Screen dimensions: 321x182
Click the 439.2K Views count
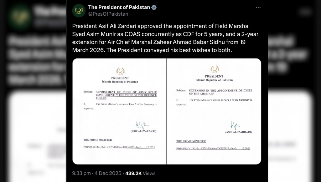pos(140,173)
